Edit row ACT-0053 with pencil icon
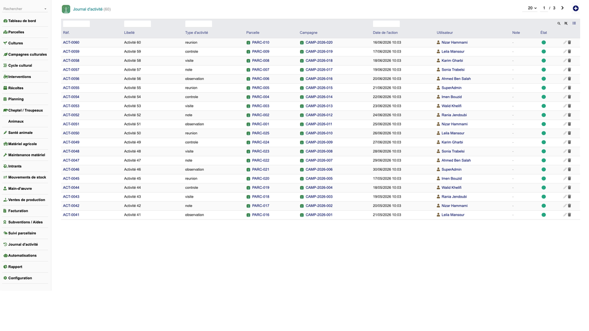Screen dimensions: 589x331 click(565, 106)
